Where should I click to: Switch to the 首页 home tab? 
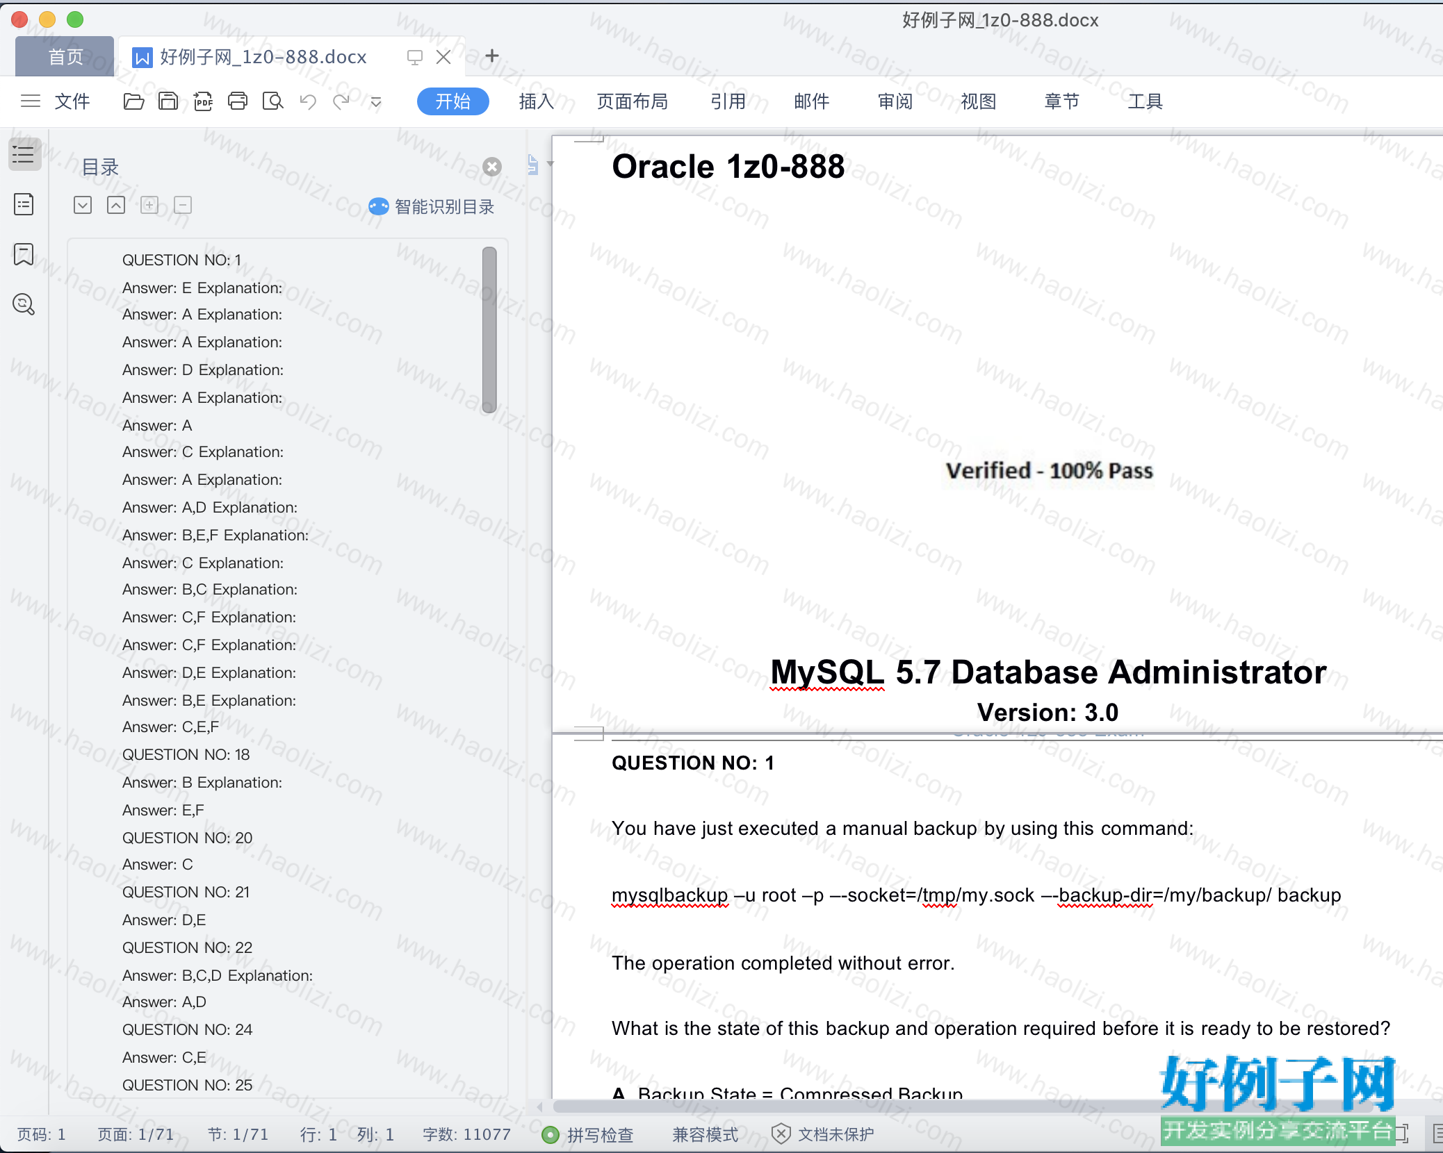coord(65,56)
